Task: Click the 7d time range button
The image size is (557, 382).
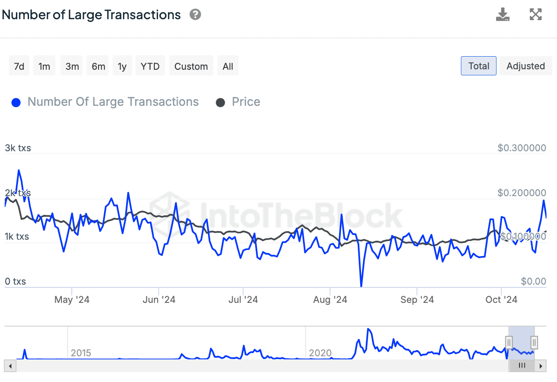Action: pos(19,66)
